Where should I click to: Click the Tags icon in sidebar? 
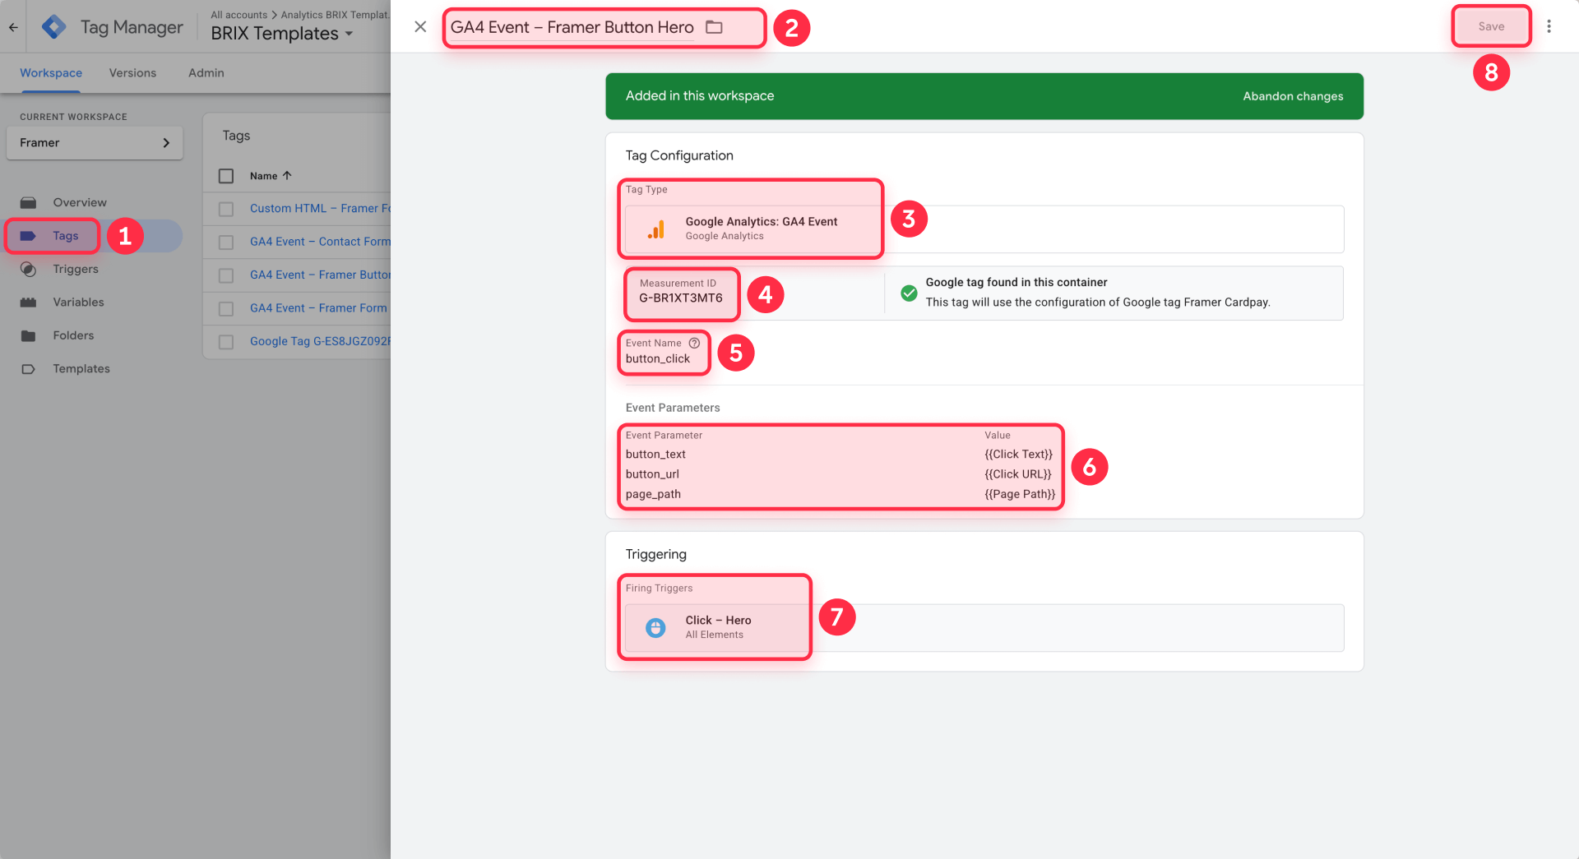click(28, 236)
